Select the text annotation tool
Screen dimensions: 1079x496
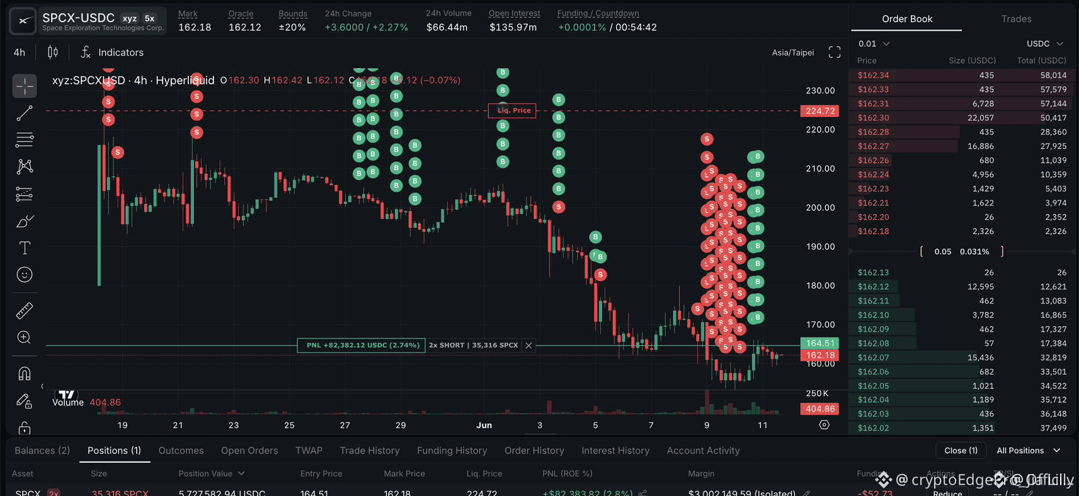point(25,248)
